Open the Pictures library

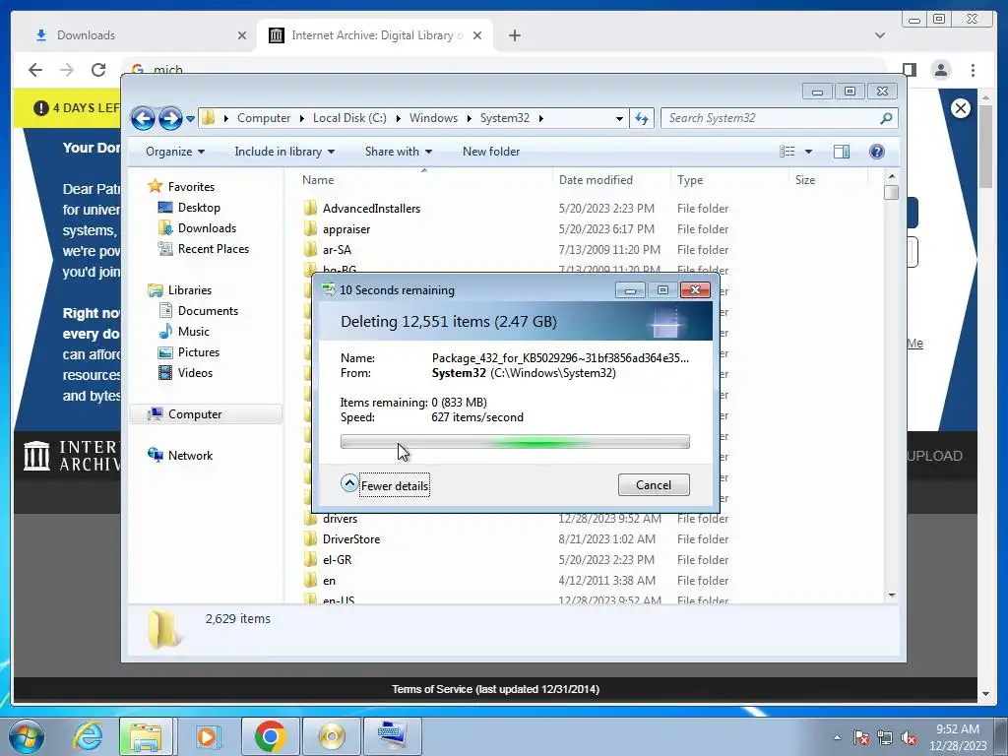click(x=198, y=352)
